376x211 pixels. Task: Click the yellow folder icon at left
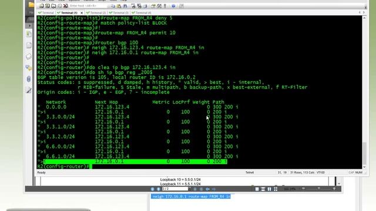click(x=31, y=5)
